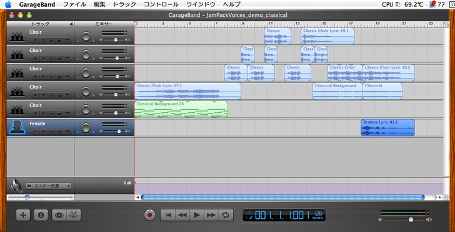Play the song
This screenshot has width=455, height=232.
coord(197,215)
